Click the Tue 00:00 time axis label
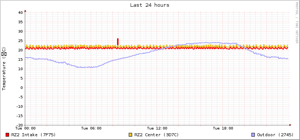The image size is (300, 140). point(26,128)
